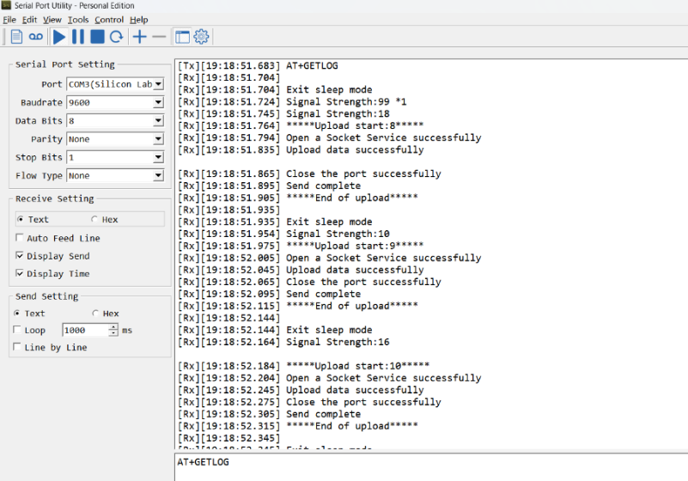Viewport: 688px width, 481px height.
Task: Expand the Baudrate dropdown
Action: coord(158,103)
